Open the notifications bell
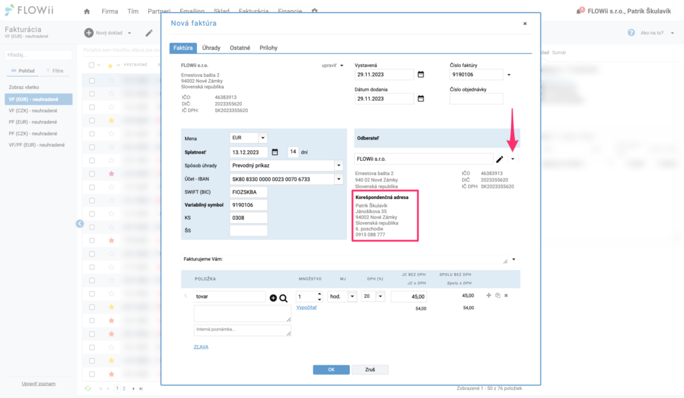The image size is (684, 398). pos(579,11)
